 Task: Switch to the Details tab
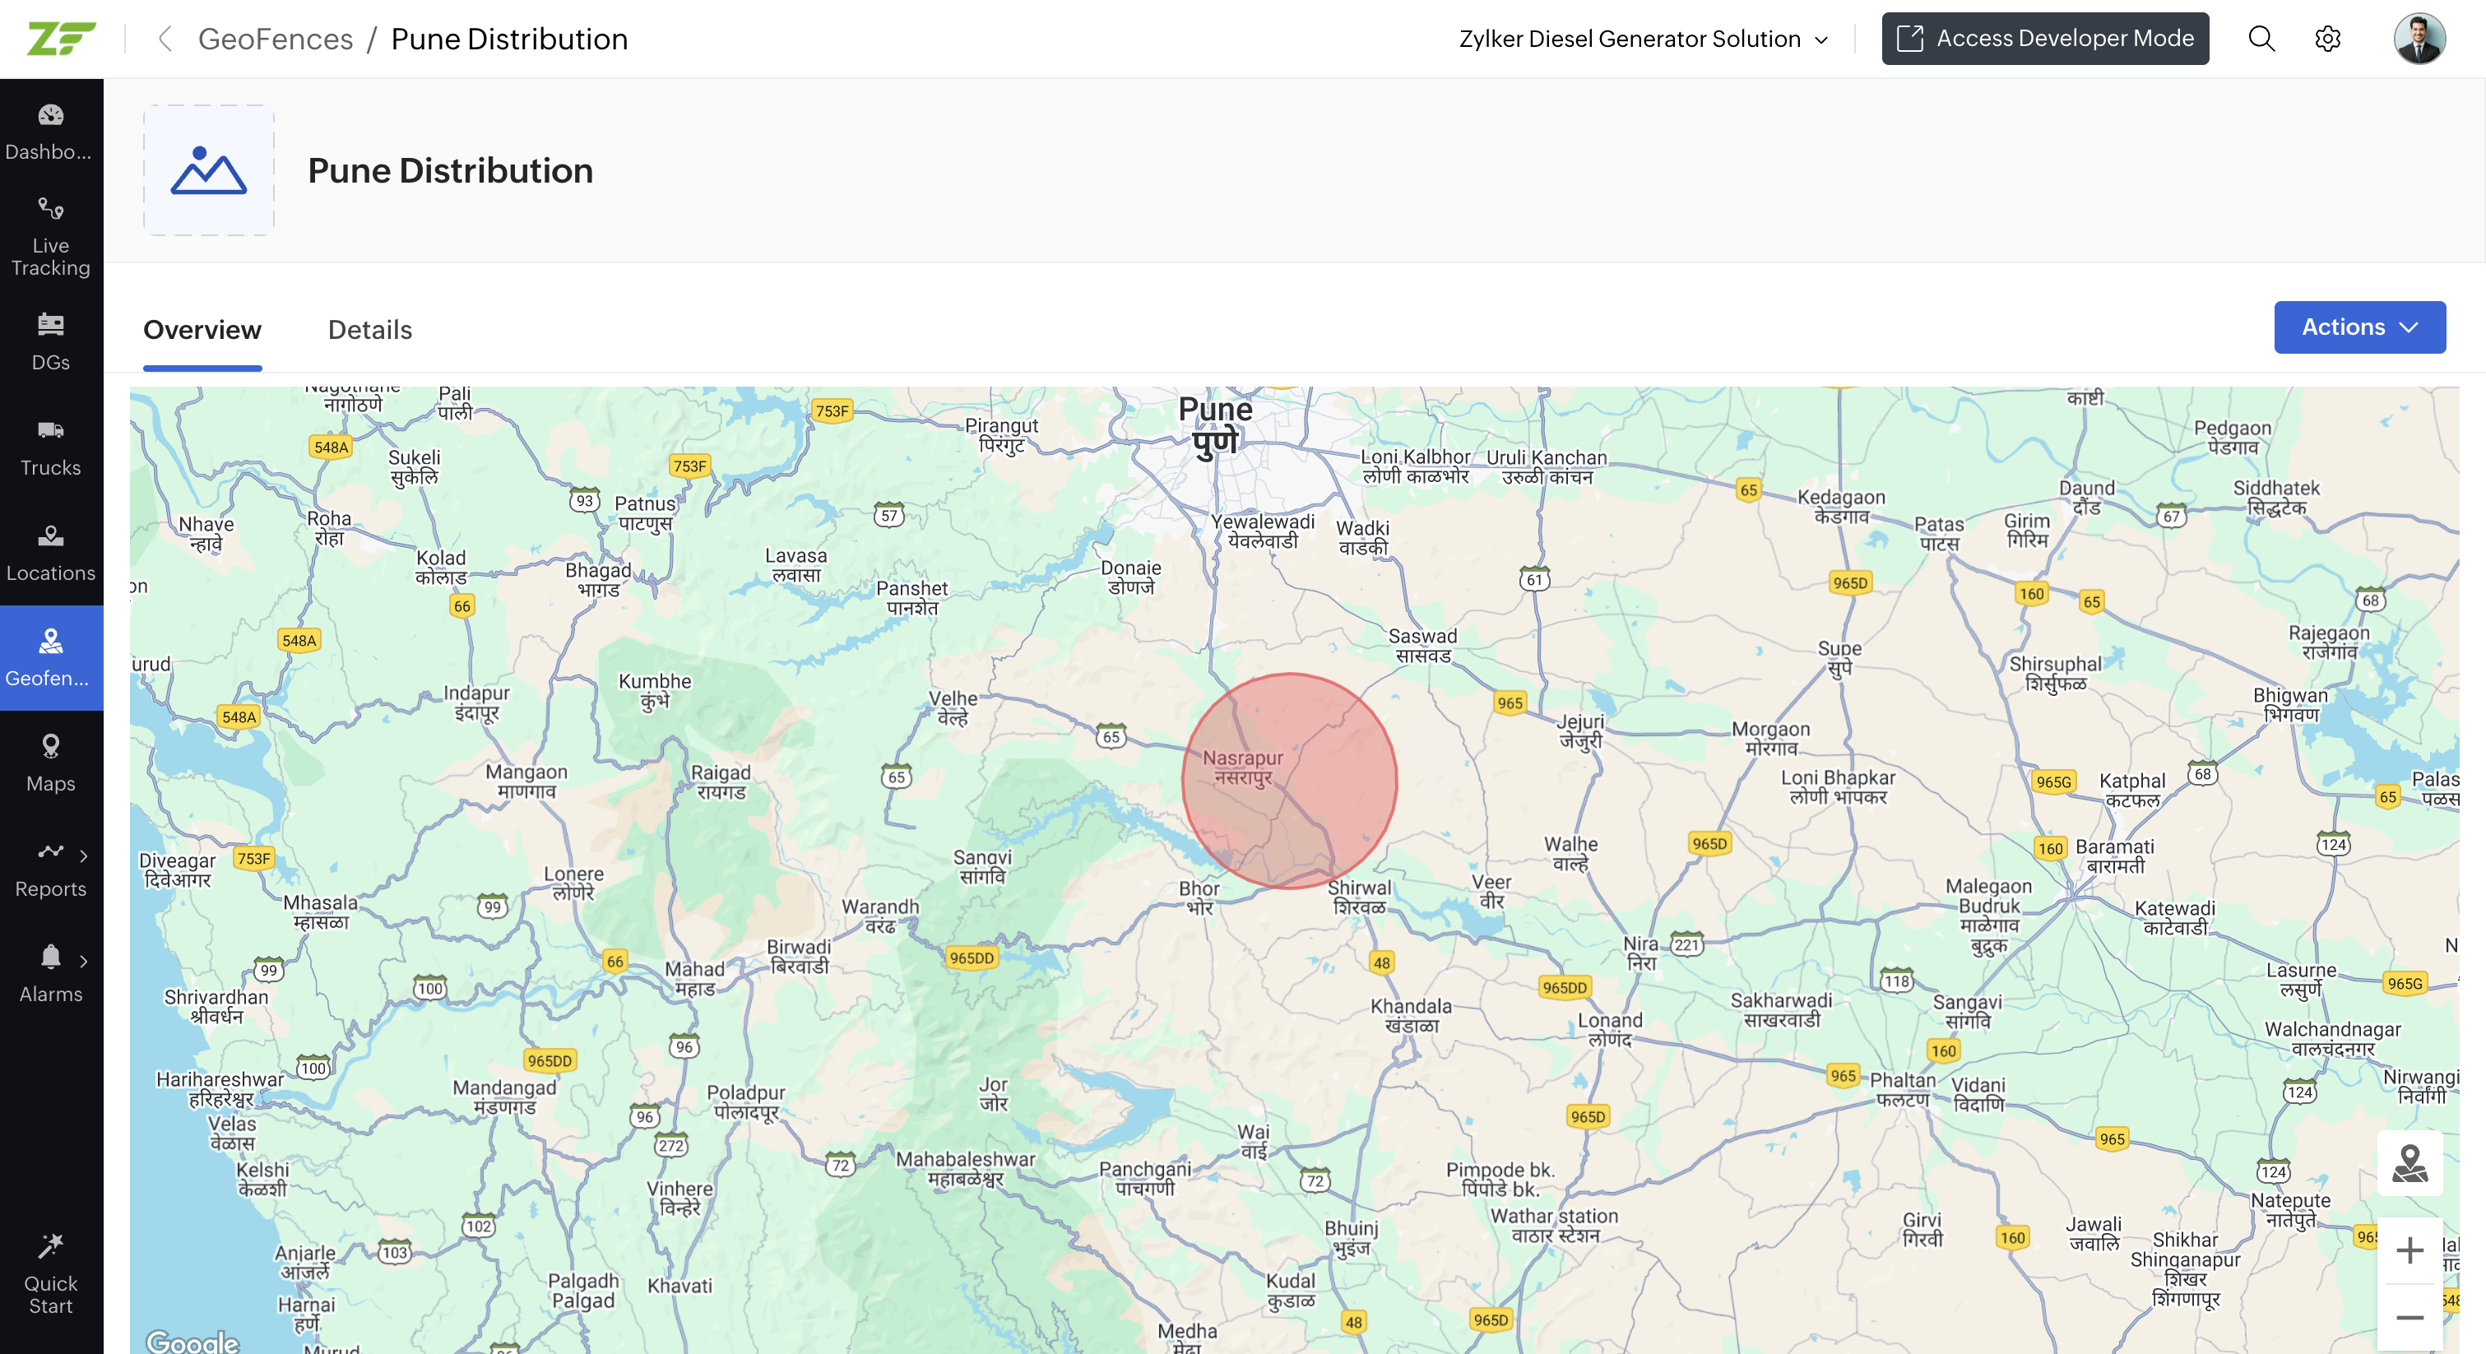click(x=369, y=330)
